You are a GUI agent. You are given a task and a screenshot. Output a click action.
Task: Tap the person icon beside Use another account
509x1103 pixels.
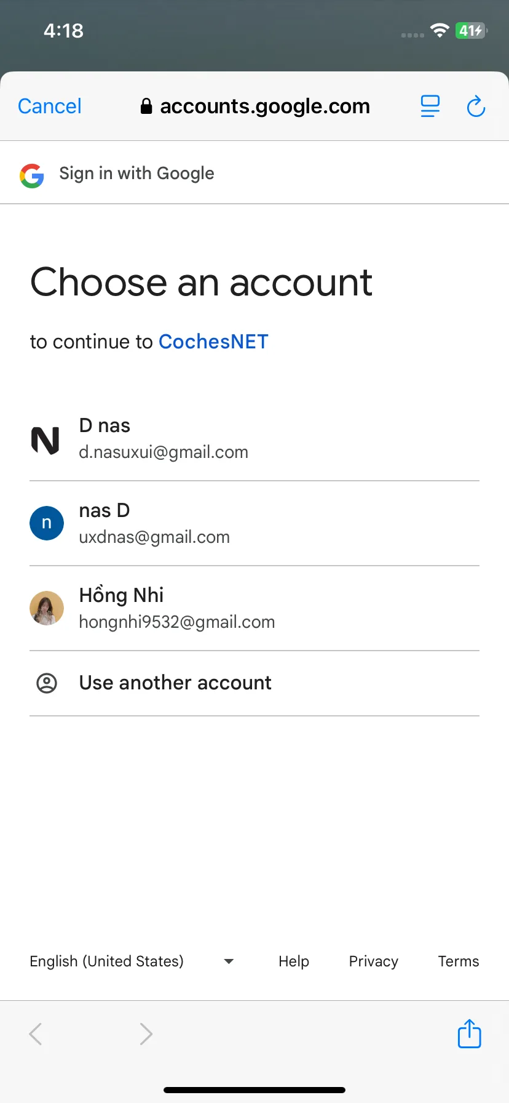tap(47, 683)
